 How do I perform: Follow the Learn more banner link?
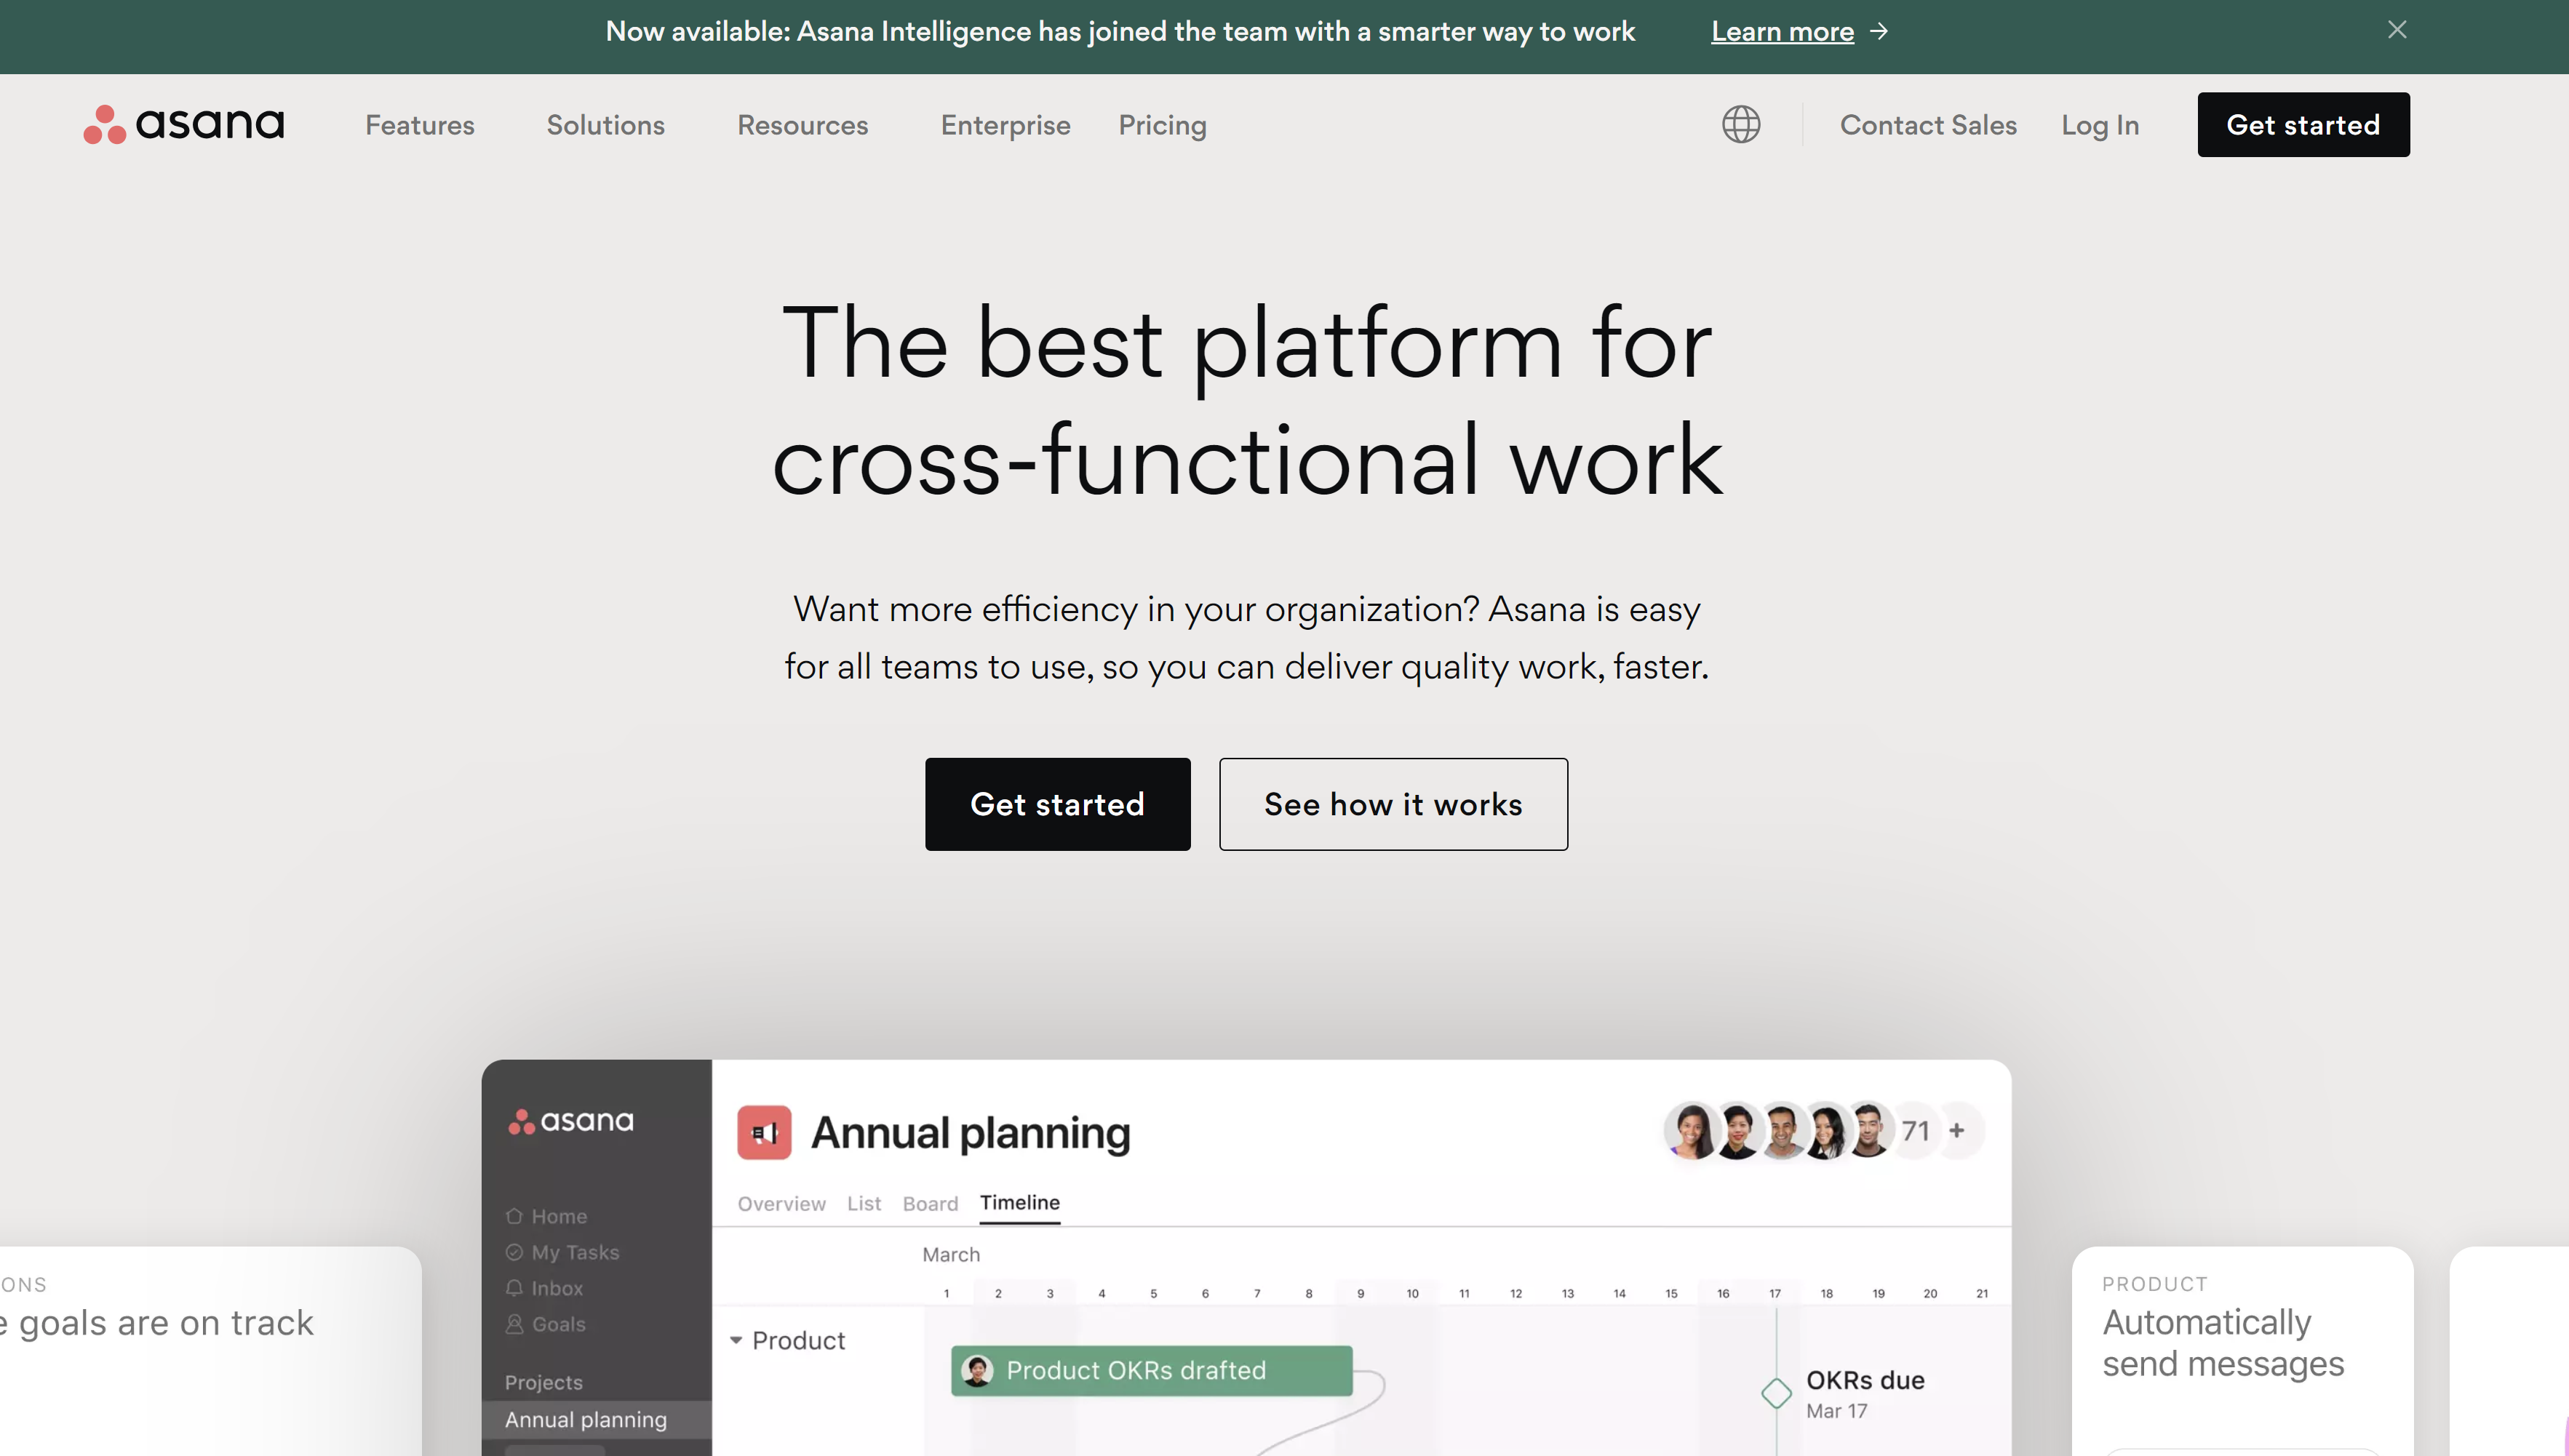tap(1782, 31)
